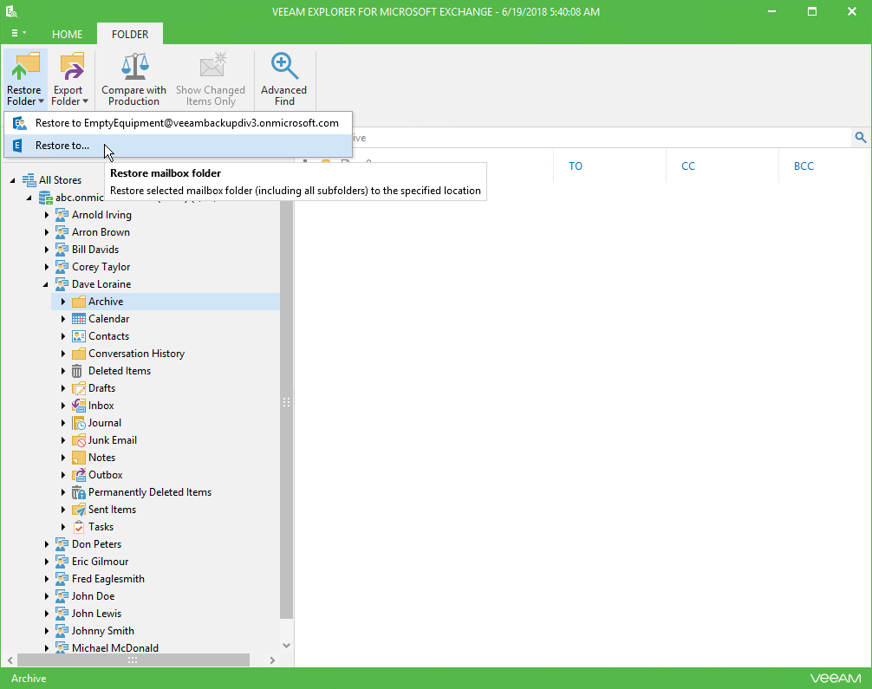Choose Restore to EmptyEquipment mailbox option
Screen dimensions: 872x689
(178, 123)
